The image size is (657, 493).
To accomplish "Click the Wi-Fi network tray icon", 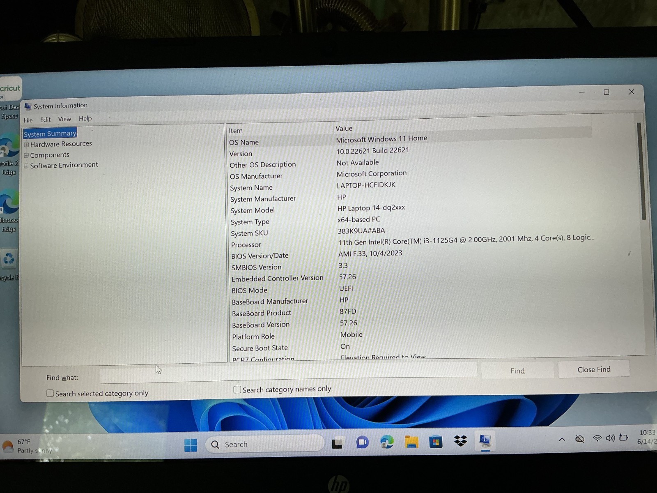I will point(597,438).
